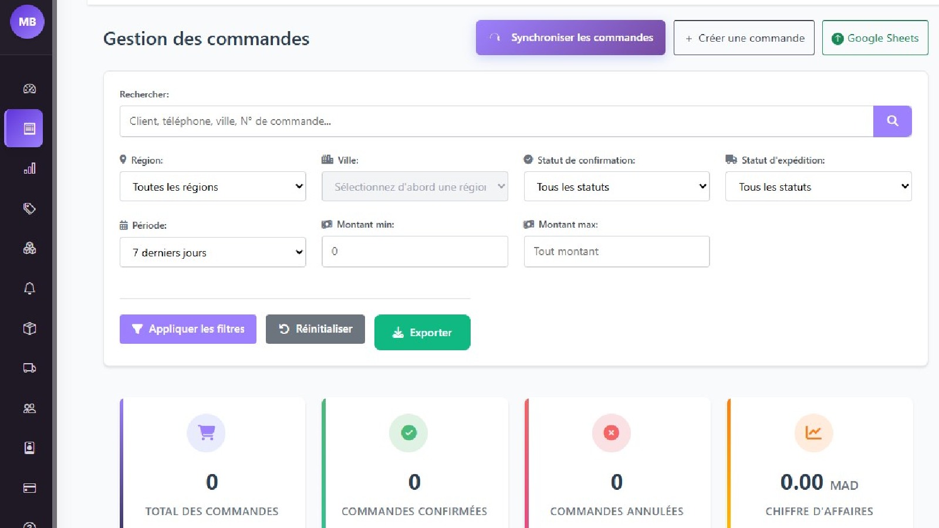939x528 pixels.
Task: Open the Région dropdown
Action: tap(212, 187)
